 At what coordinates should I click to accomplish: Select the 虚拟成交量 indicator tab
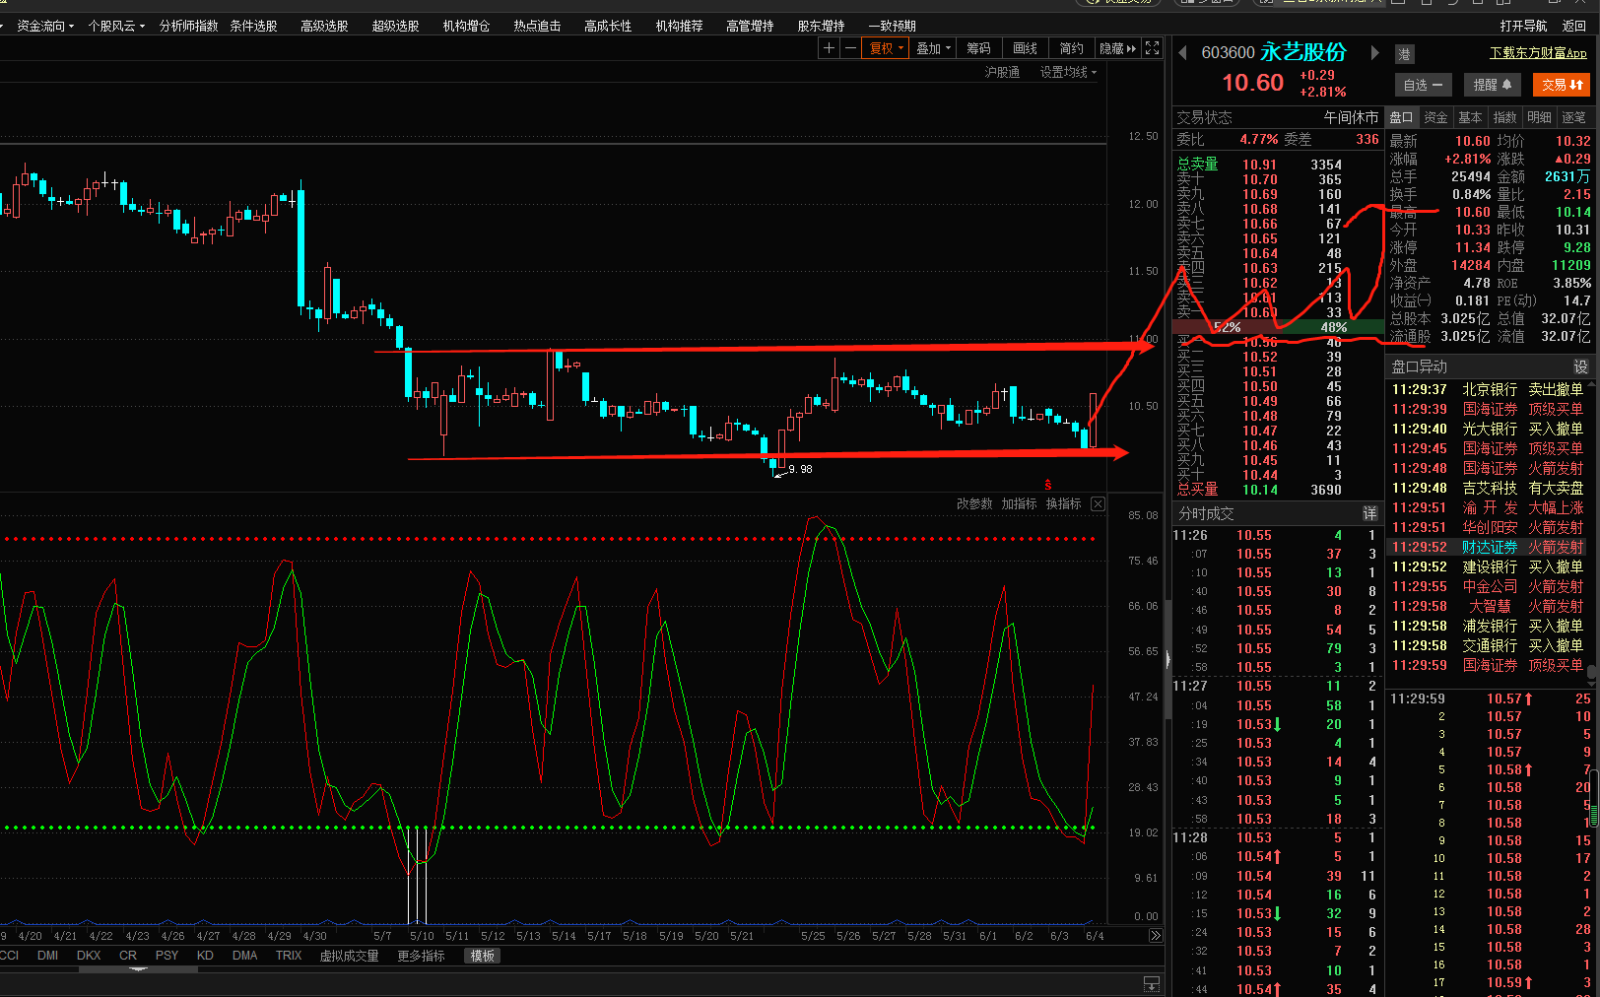point(349,956)
